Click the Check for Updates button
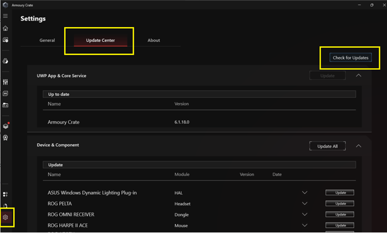 click(350, 58)
